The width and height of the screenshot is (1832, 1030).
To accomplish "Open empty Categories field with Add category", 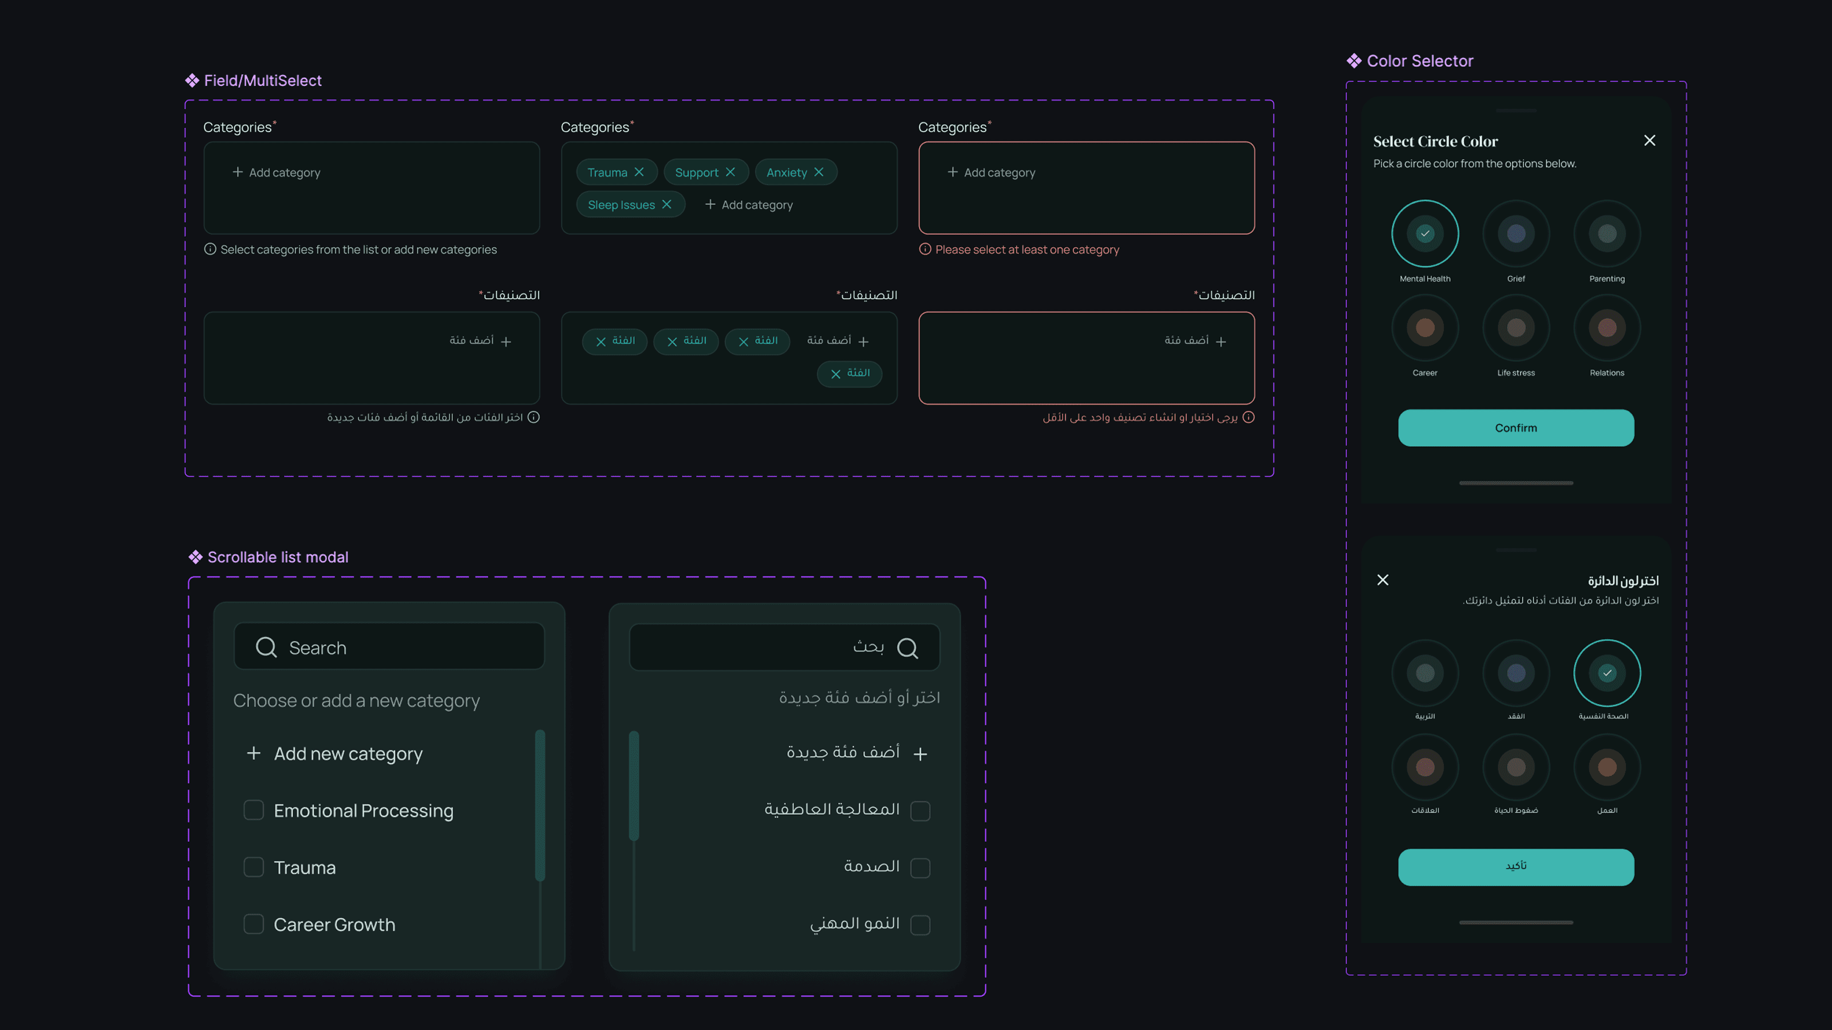I will (x=371, y=188).
